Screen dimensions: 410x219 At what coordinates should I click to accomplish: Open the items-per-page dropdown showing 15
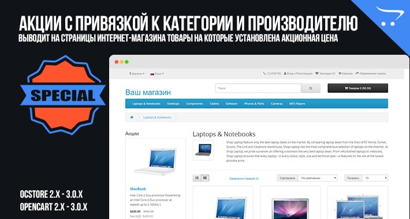[x=375, y=178]
